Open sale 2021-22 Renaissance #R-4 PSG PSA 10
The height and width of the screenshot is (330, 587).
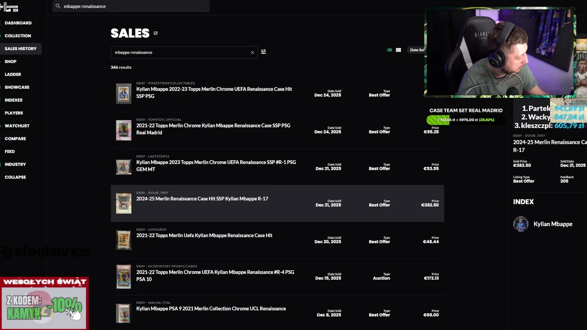[x=215, y=275]
